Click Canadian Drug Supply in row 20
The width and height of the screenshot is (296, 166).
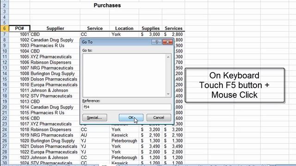click(x=52, y=107)
